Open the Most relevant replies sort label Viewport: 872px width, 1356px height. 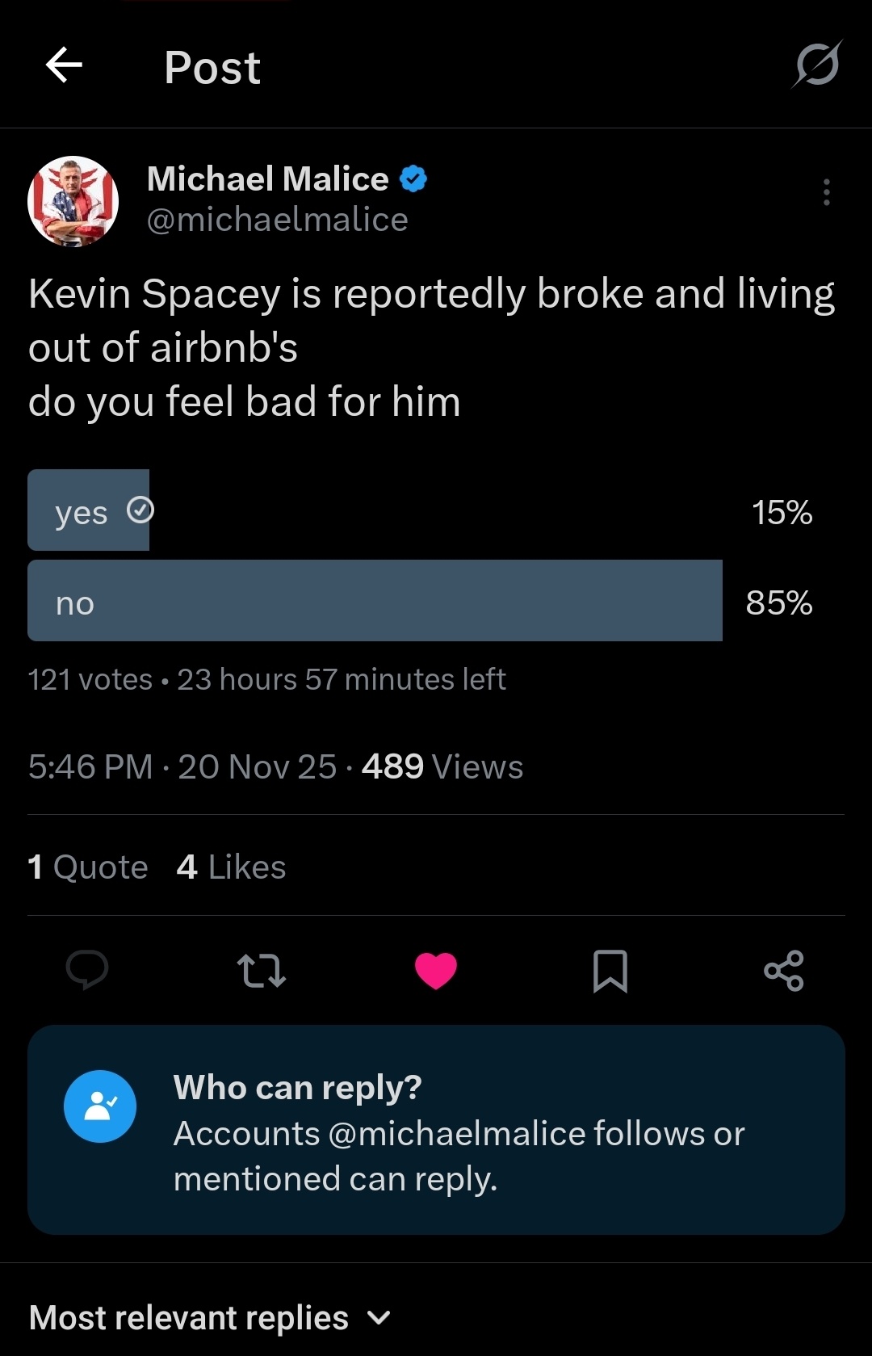(x=189, y=1318)
